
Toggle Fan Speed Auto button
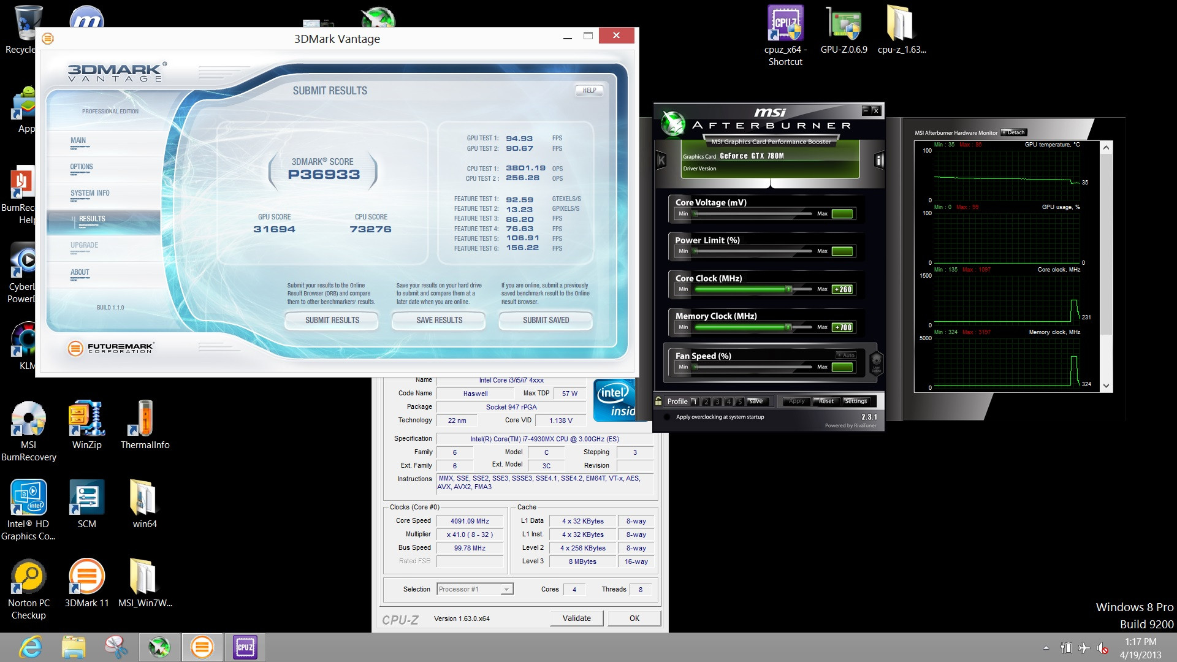pyautogui.click(x=846, y=356)
